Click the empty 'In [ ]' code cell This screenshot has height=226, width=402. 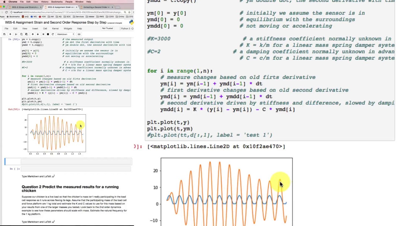[76, 169]
